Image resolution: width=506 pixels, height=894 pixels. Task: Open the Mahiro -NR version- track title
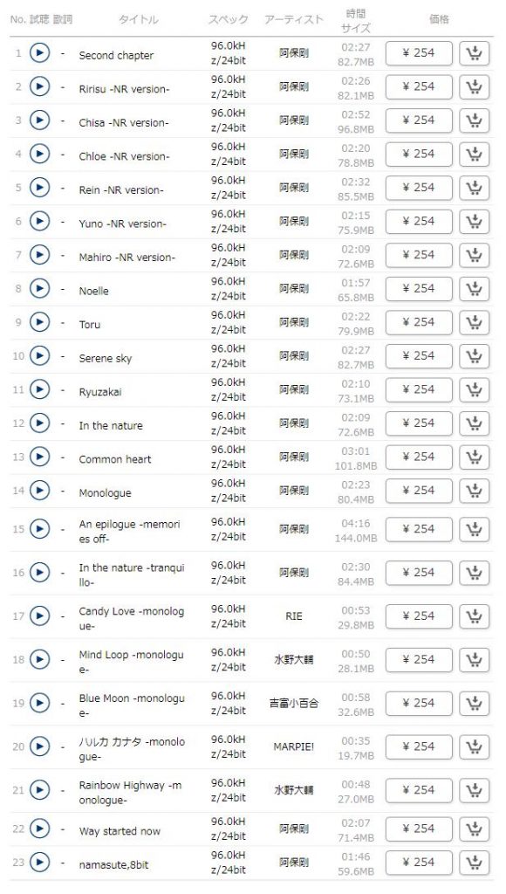coord(127,258)
